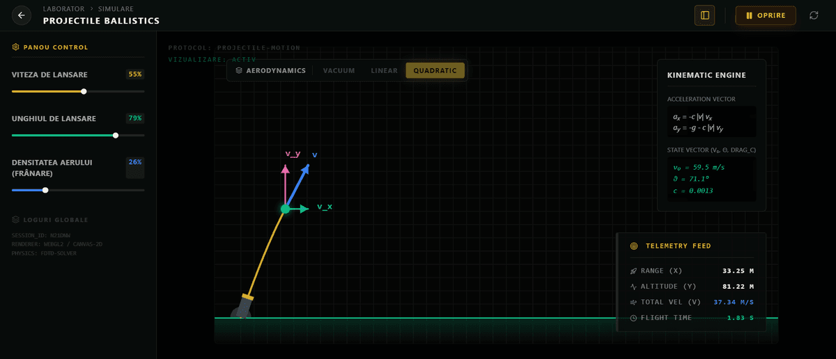Click the Telemetry Feed target icon

point(633,246)
